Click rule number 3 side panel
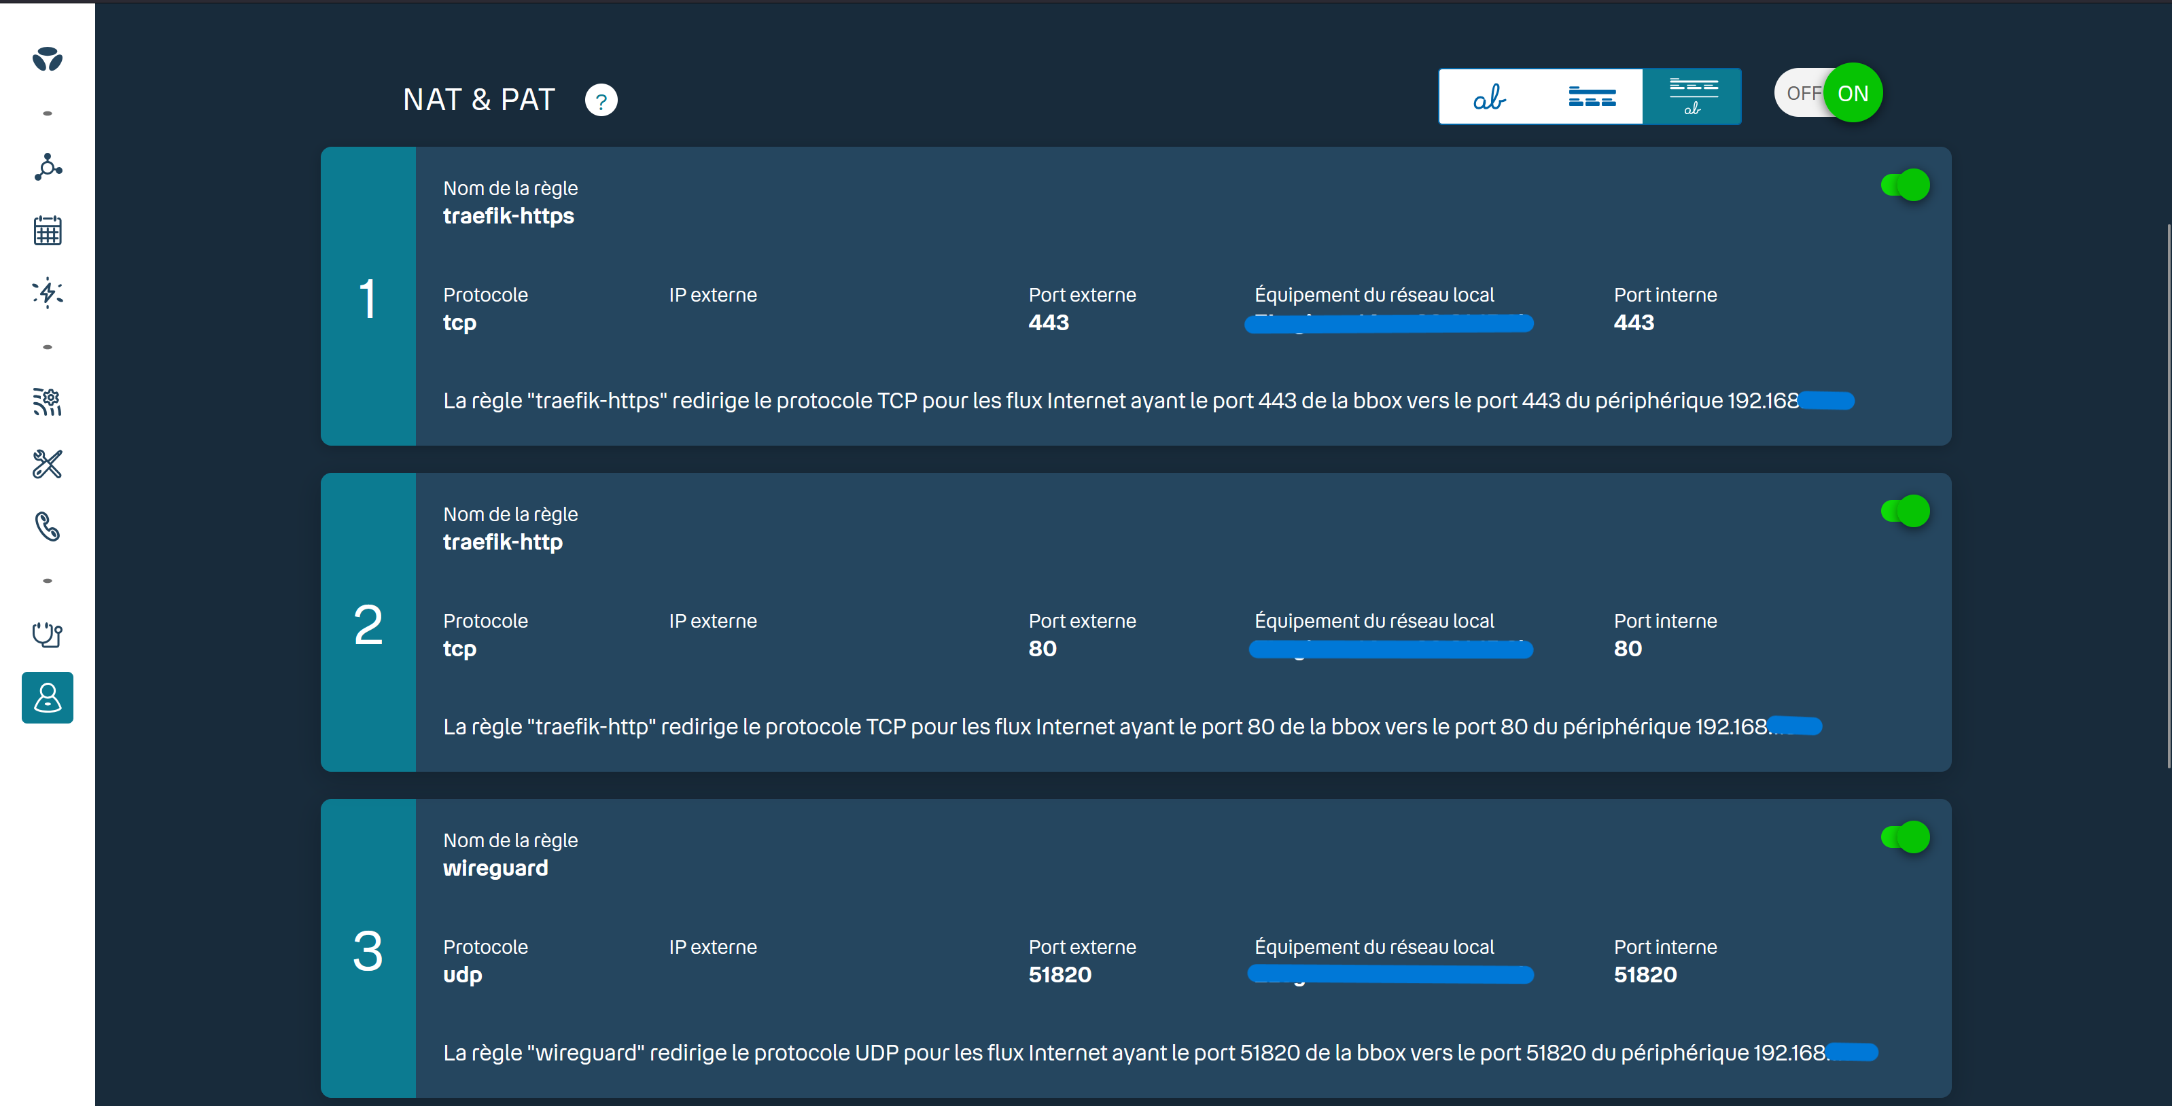The width and height of the screenshot is (2172, 1106). [368, 948]
